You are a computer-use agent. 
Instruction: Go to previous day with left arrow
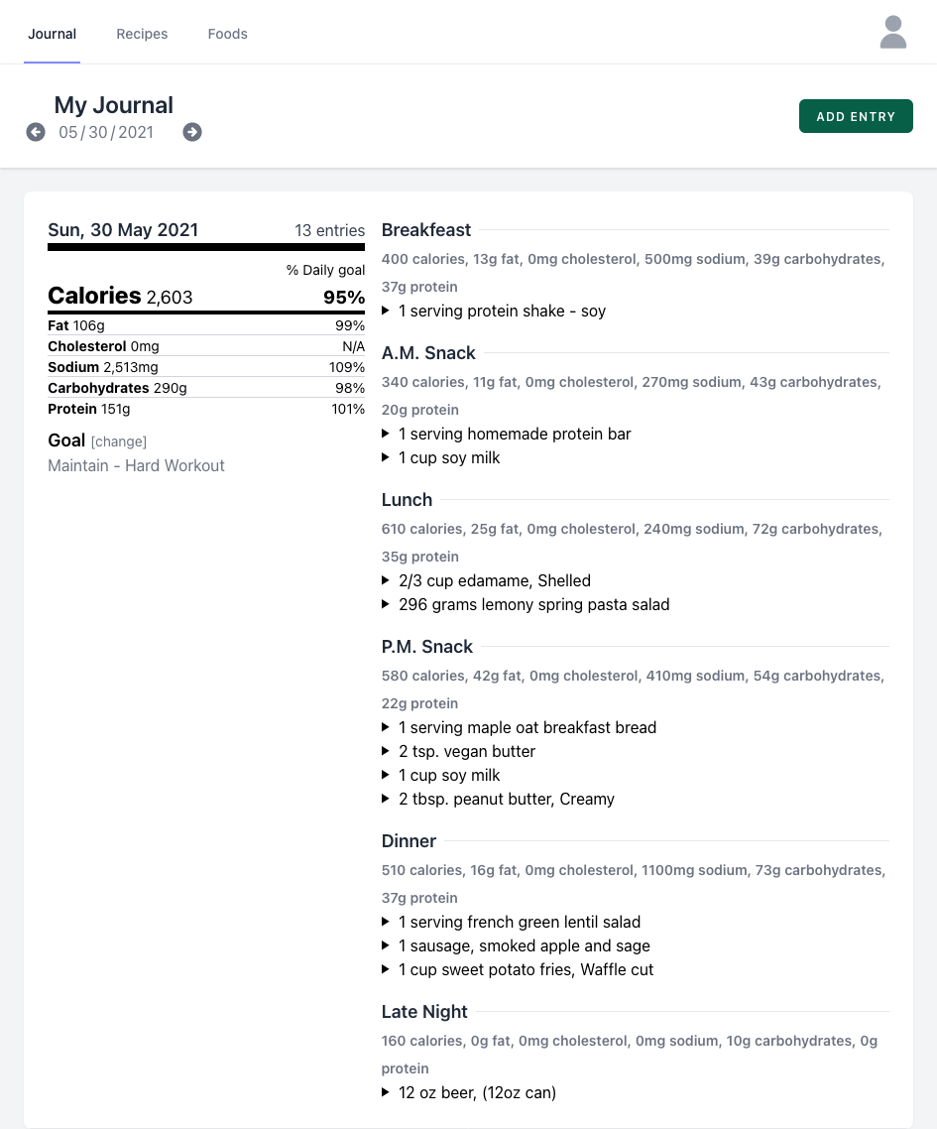point(36,132)
